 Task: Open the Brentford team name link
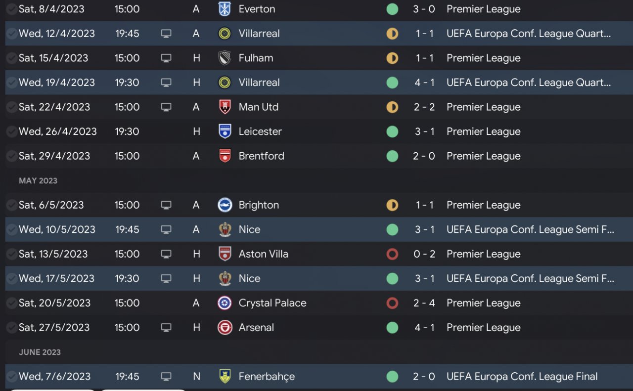pos(261,156)
